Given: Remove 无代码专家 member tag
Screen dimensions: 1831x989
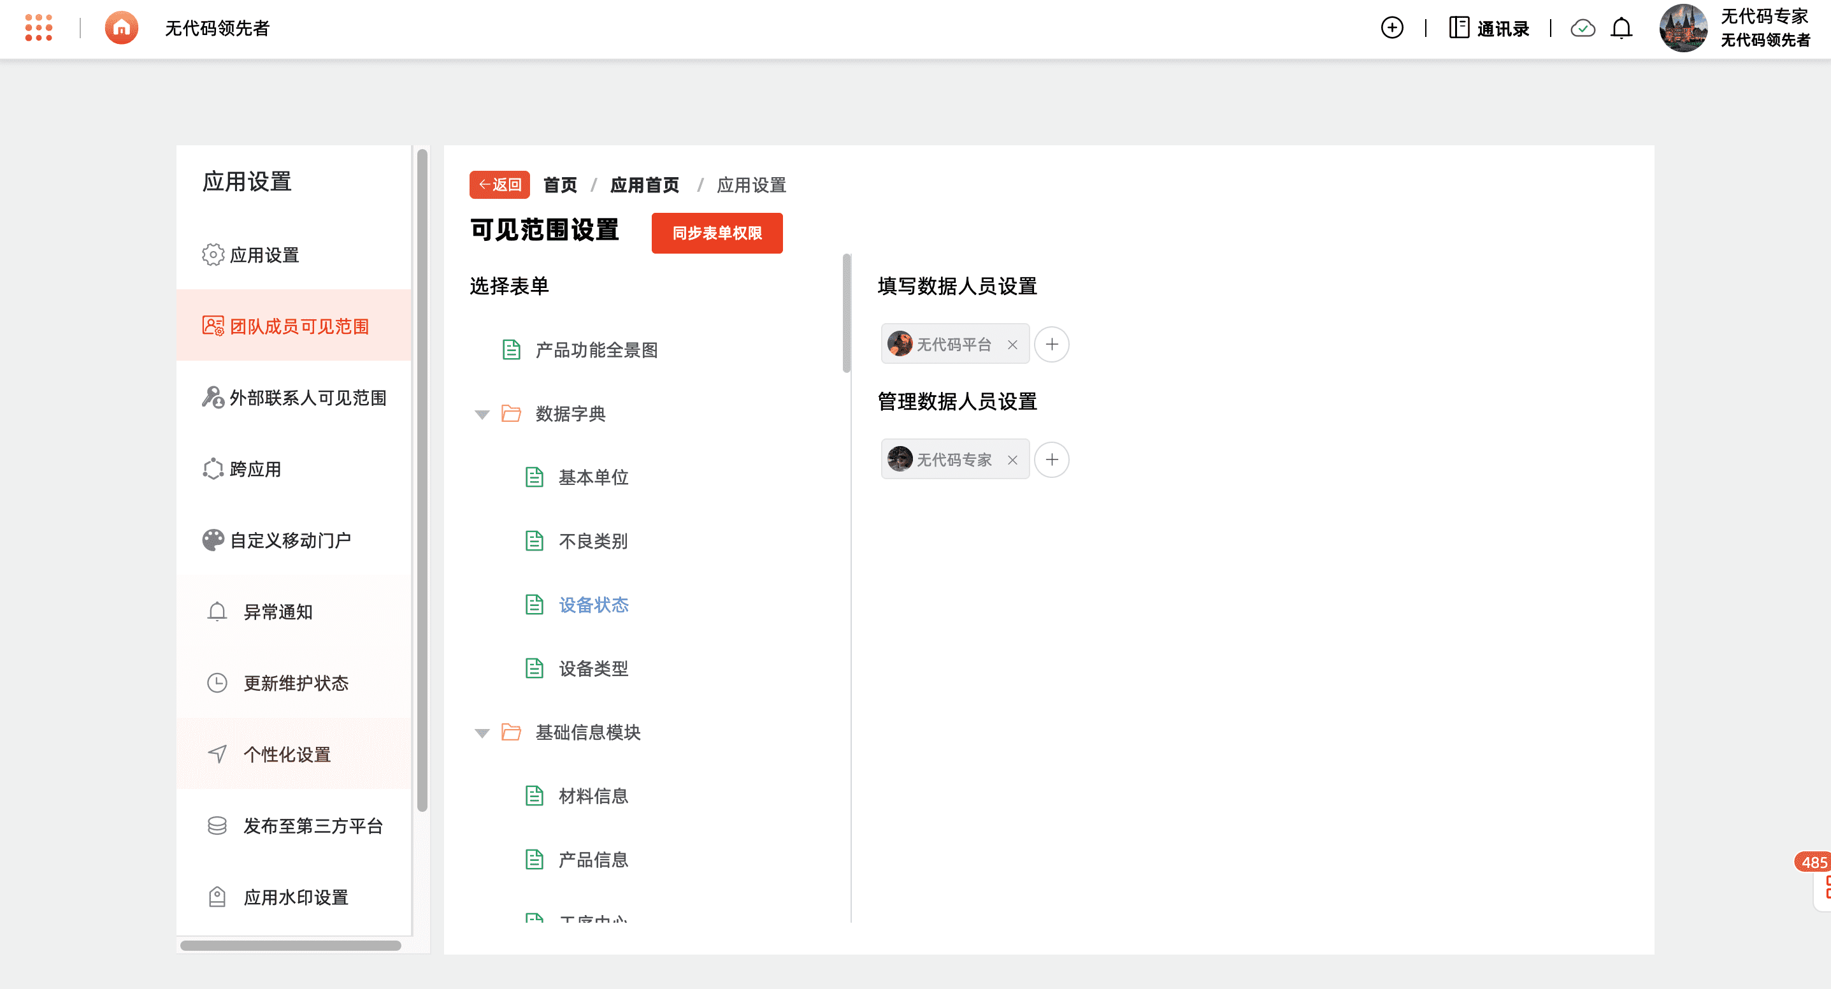Looking at the screenshot, I should (1012, 460).
